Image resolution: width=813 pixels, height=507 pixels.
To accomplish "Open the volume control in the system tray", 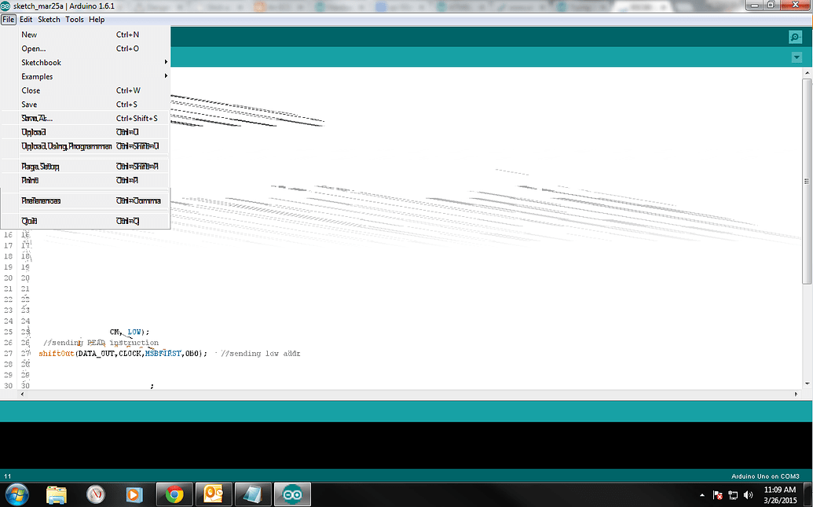I will pyautogui.click(x=748, y=494).
